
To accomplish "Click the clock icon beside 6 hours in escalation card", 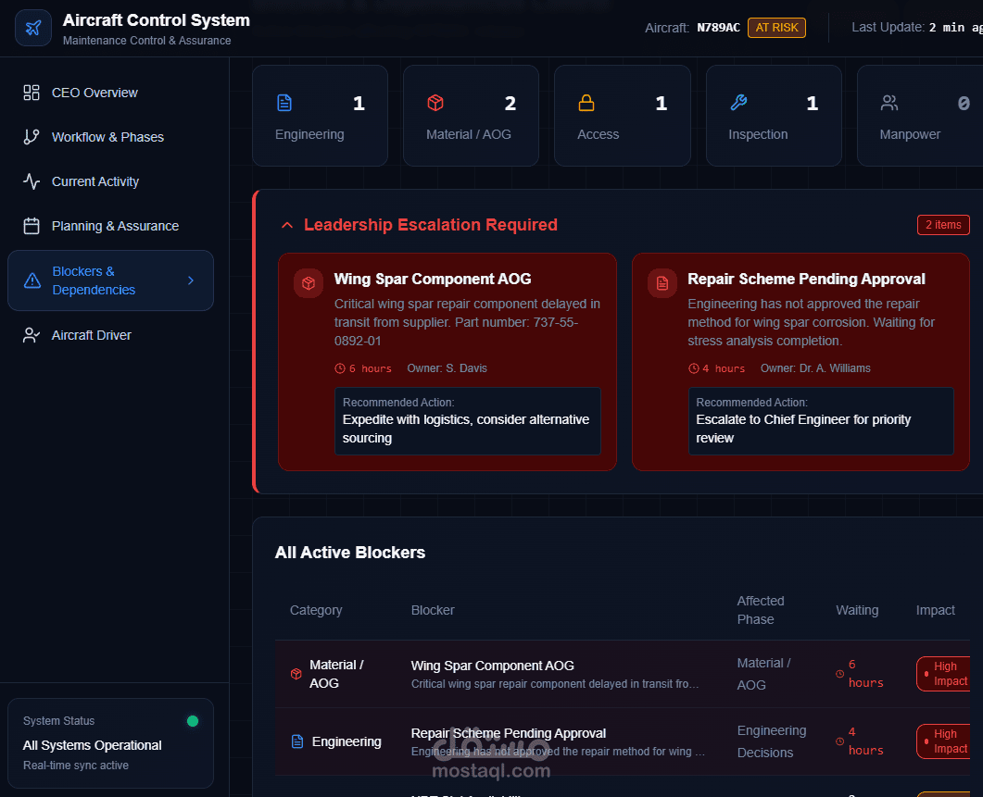I will [x=340, y=368].
